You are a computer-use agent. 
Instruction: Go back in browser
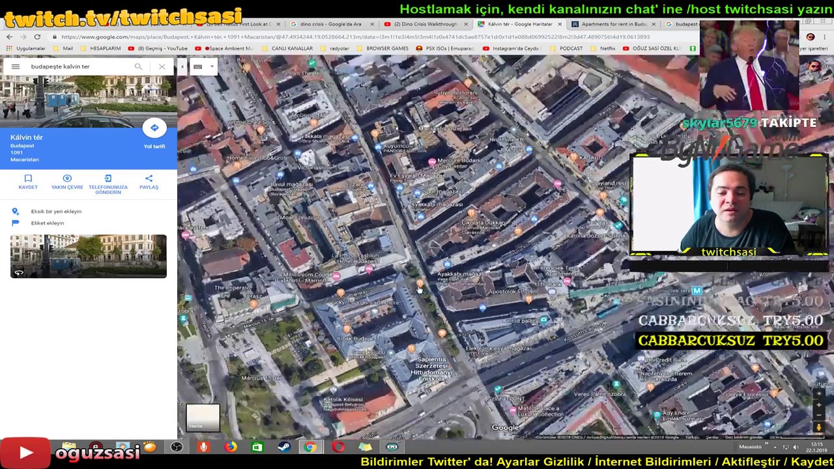(x=9, y=37)
